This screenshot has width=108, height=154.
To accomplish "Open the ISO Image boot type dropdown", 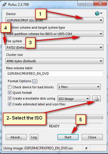I will (x=74, y=99).
